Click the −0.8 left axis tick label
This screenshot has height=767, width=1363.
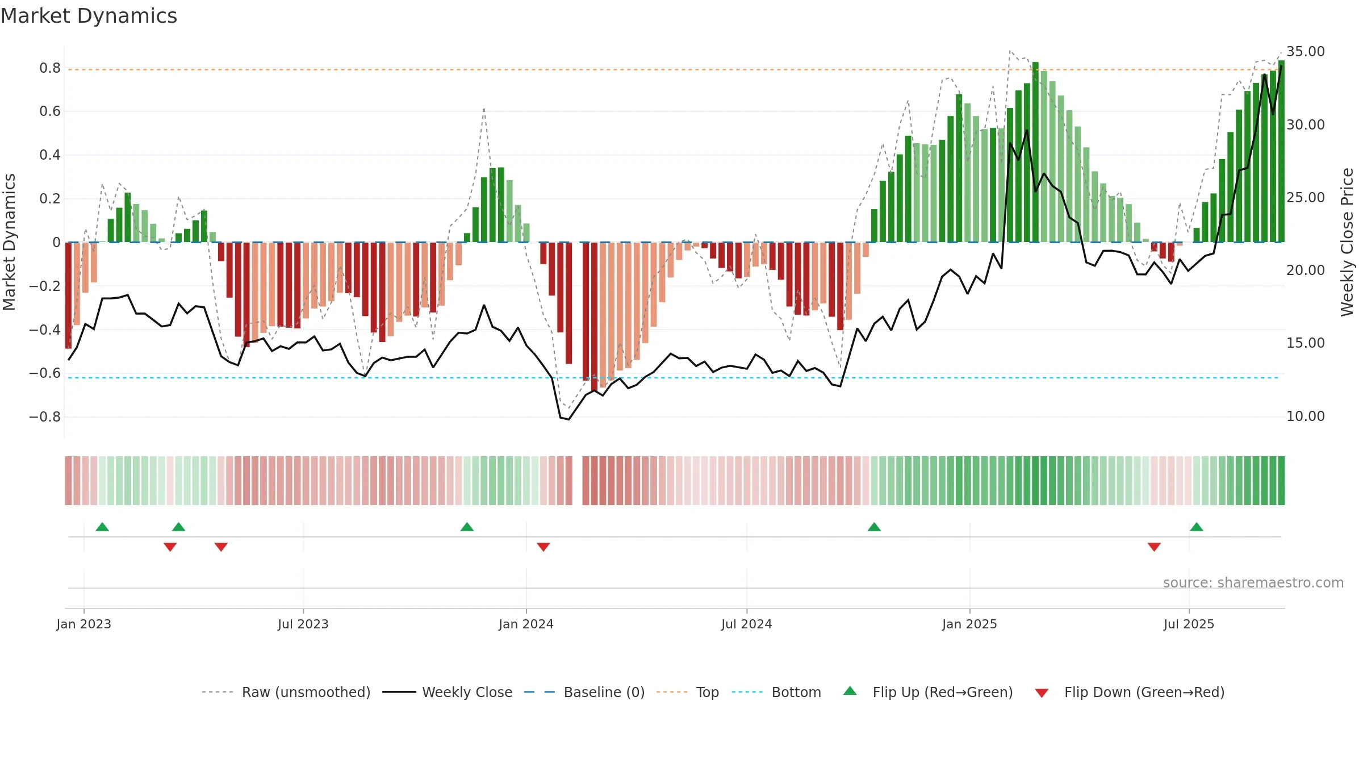coord(45,417)
